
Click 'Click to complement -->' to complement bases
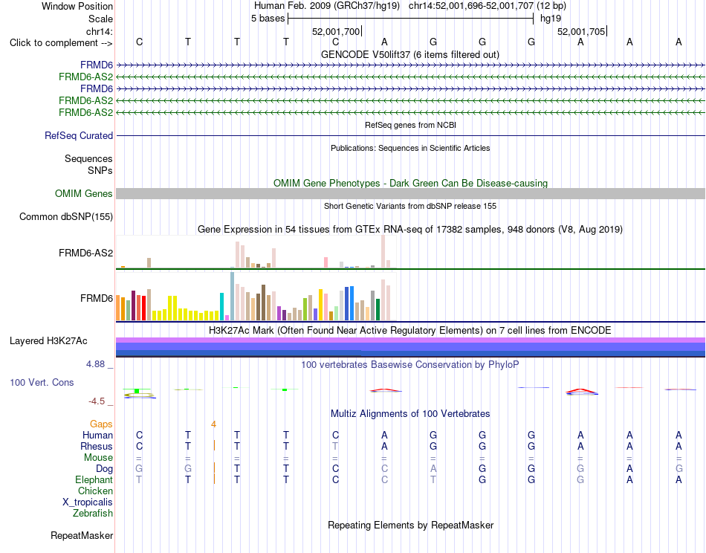pyautogui.click(x=61, y=43)
